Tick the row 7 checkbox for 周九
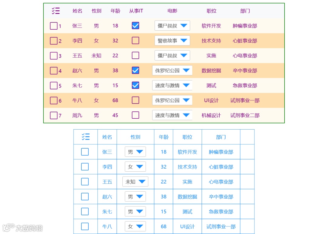Image resolution: width=328 pixels, height=234 pixels. 53,115
